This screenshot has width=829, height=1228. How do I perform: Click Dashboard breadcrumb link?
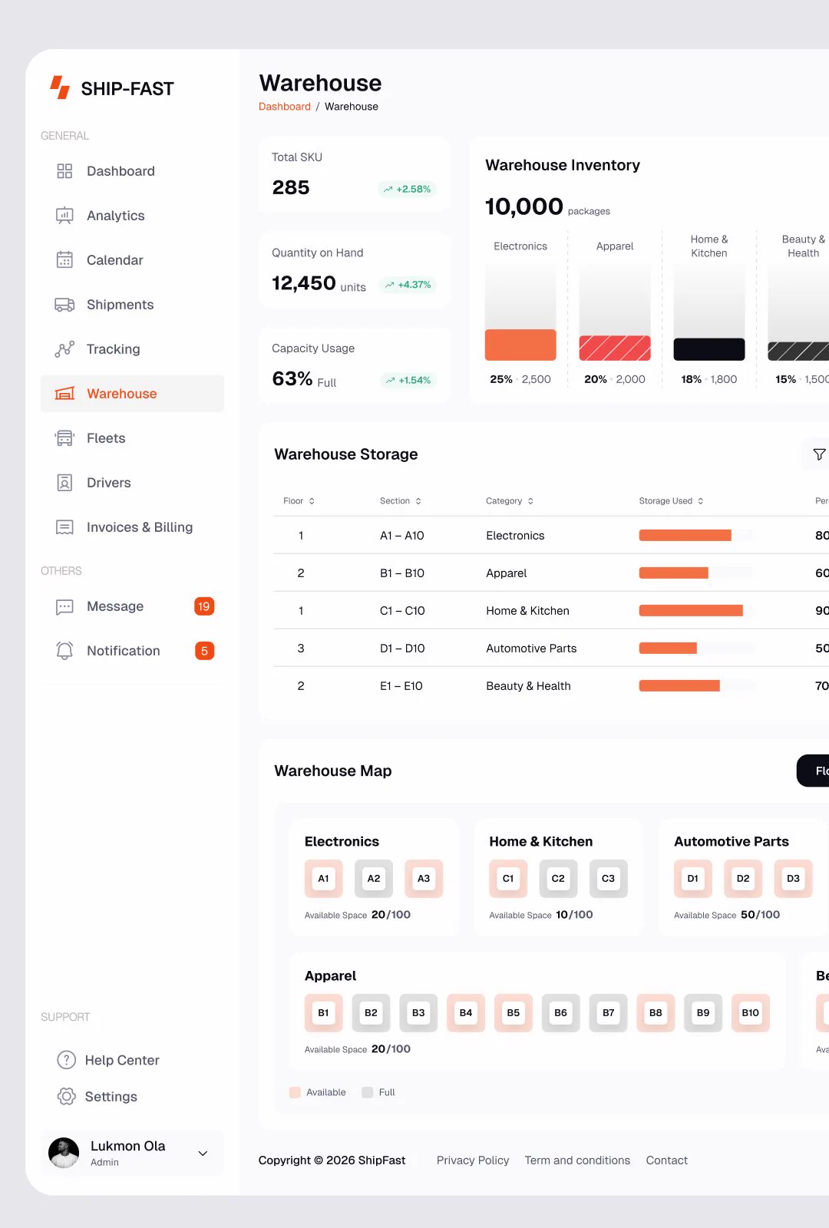pyautogui.click(x=285, y=107)
